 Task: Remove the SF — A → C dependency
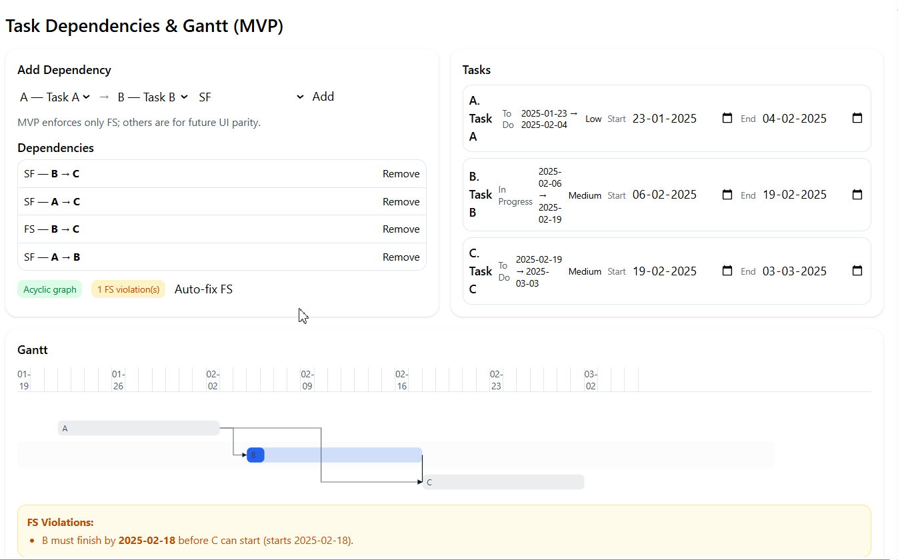coord(401,202)
